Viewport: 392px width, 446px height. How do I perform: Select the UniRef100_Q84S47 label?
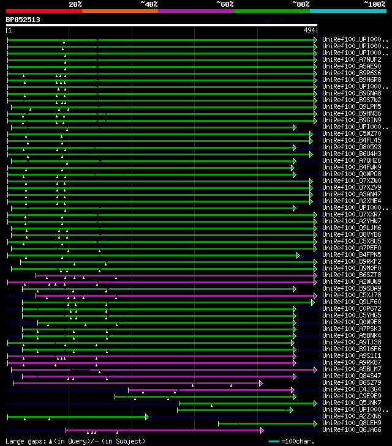coord(352,376)
